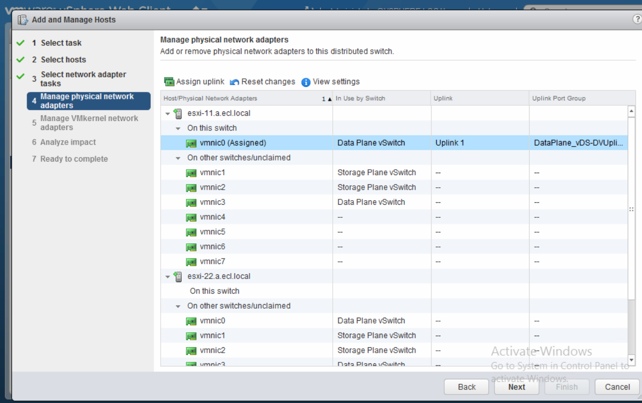Select 'On this switch' row under esxi-22

tap(394, 291)
